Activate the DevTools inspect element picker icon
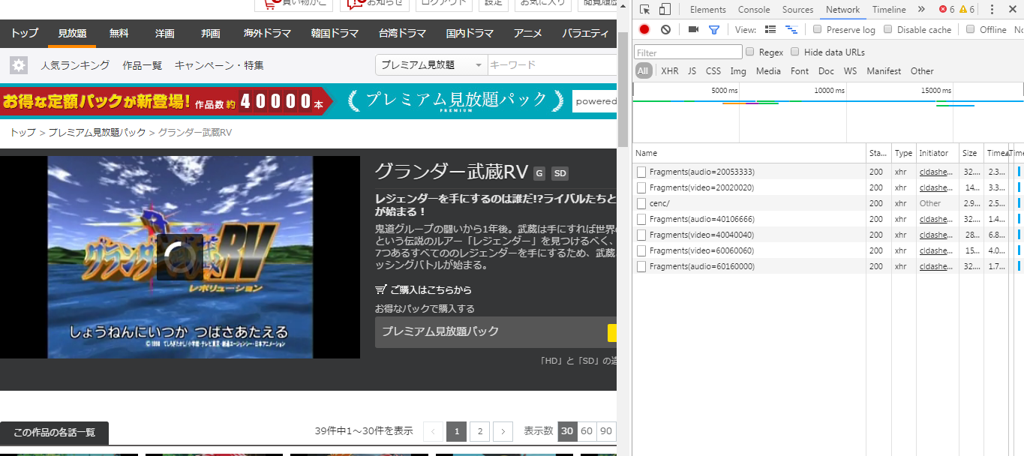 click(x=644, y=10)
